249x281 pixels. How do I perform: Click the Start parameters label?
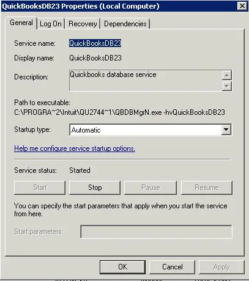pos(39,232)
